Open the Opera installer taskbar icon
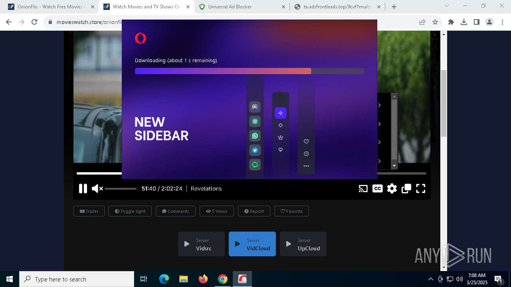511x287 pixels. coord(242,279)
